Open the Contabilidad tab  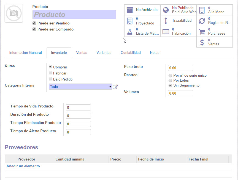click(131, 53)
